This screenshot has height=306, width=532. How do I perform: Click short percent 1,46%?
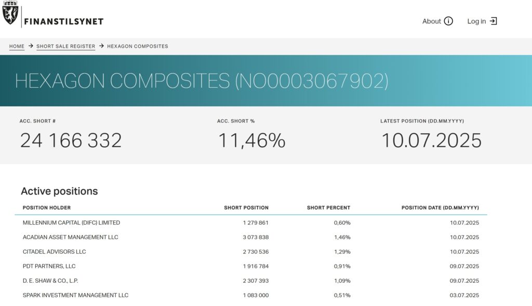(342, 237)
